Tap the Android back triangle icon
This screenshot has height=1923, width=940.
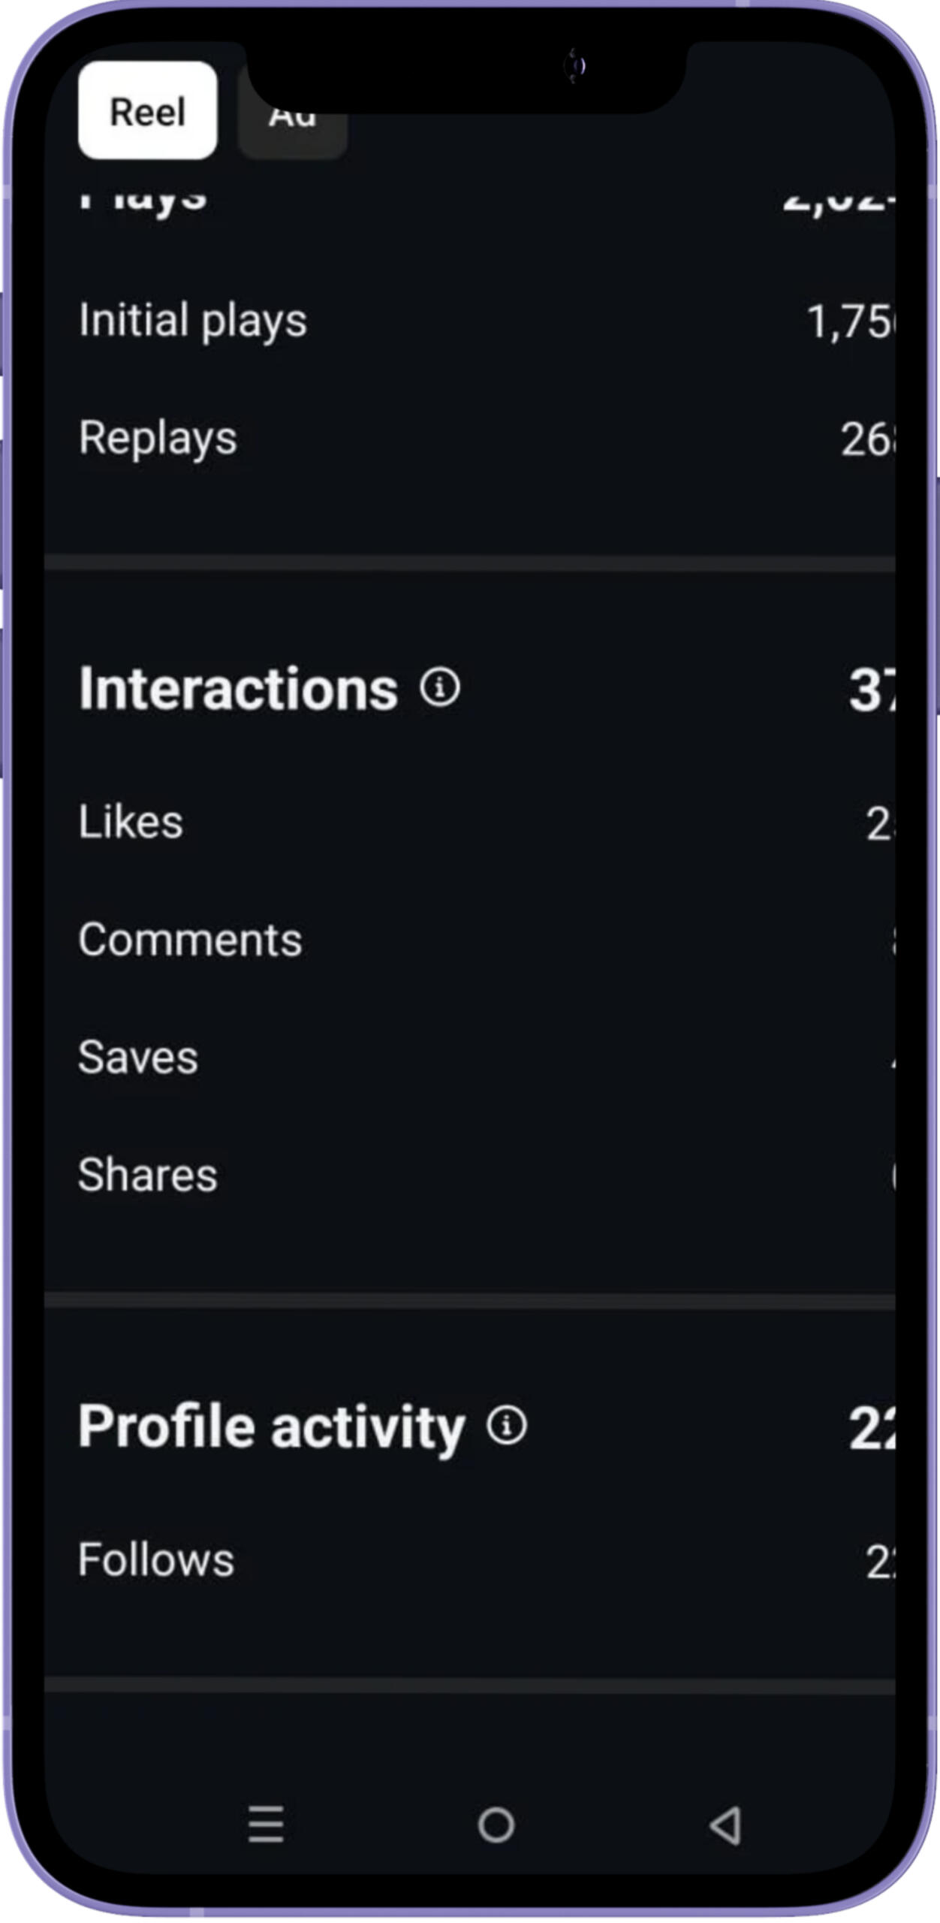tap(726, 1825)
